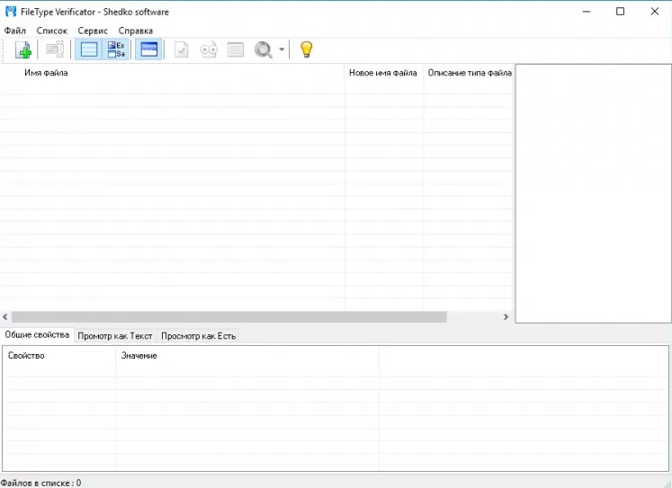
Task: Toggle the file list view button
Action: pyautogui.click(x=89, y=50)
